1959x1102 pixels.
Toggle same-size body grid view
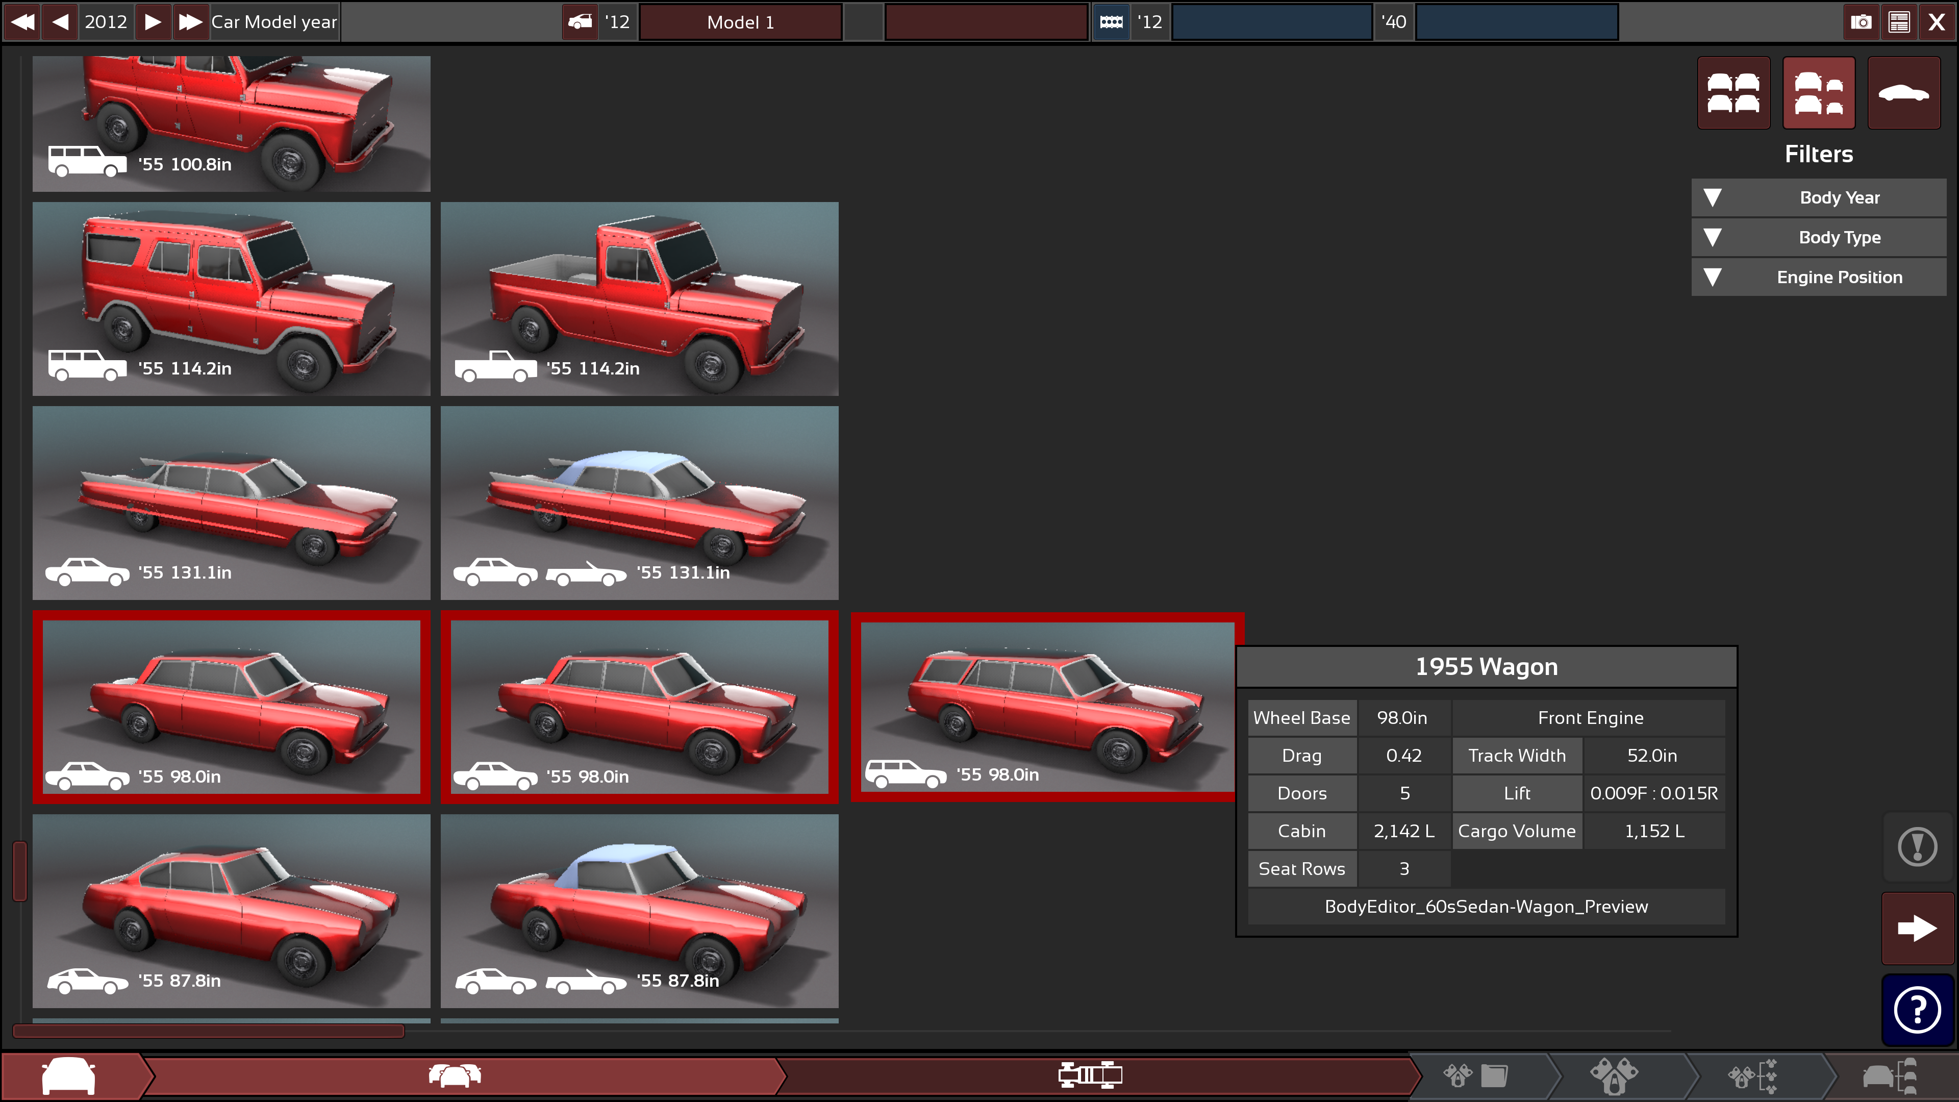pyautogui.click(x=1733, y=93)
